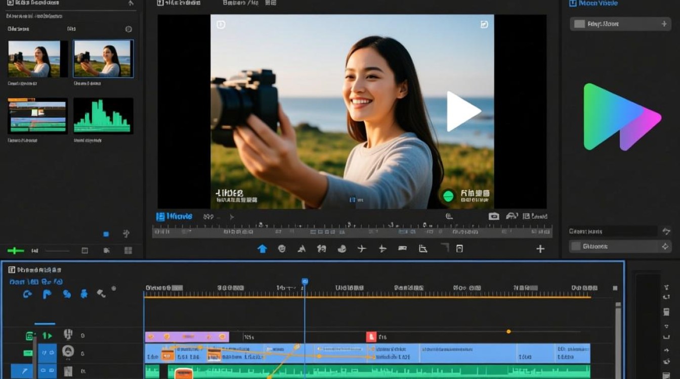
Task: Toggle the green play icon on the first track
Action: coord(47,336)
